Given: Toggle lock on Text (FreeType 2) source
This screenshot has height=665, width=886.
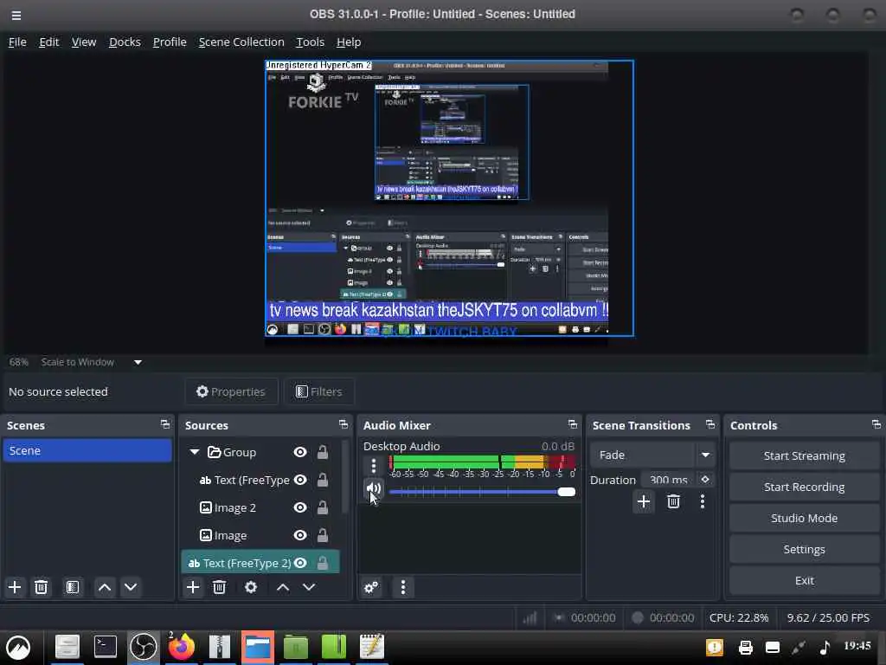Looking at the screenshot, I should (x=322, y=563).
